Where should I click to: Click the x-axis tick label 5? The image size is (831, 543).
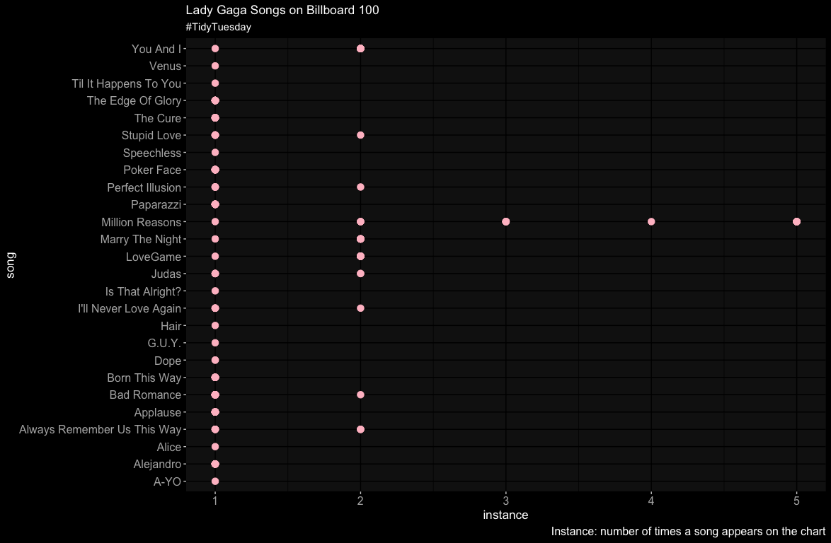click(x=796, y=501)
